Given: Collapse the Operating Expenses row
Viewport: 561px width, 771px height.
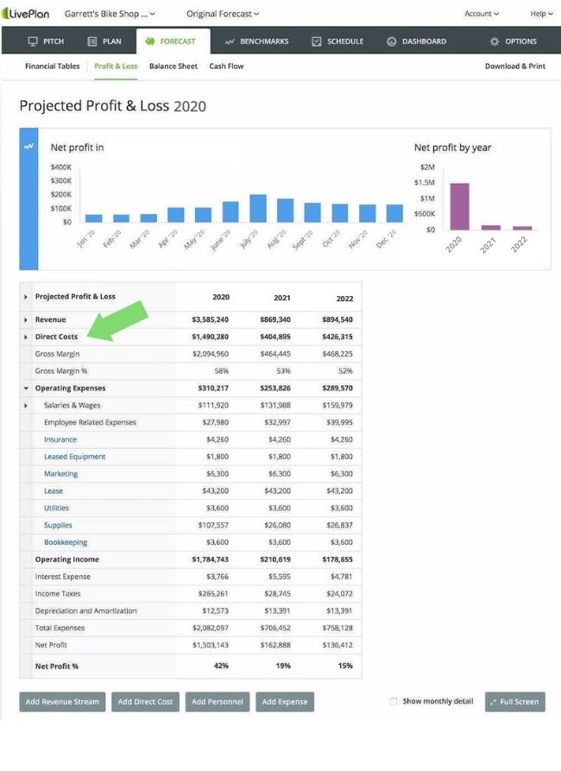Looking at the screenshot, I should (x=26, y=389).
